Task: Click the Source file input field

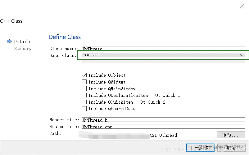Action: click(163, 126)
